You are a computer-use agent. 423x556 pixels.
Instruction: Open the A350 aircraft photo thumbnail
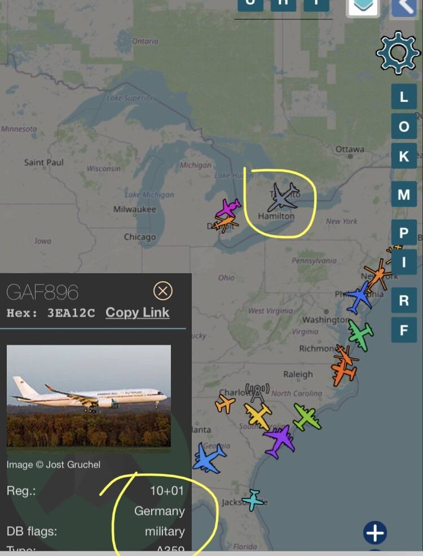point(89,396)
